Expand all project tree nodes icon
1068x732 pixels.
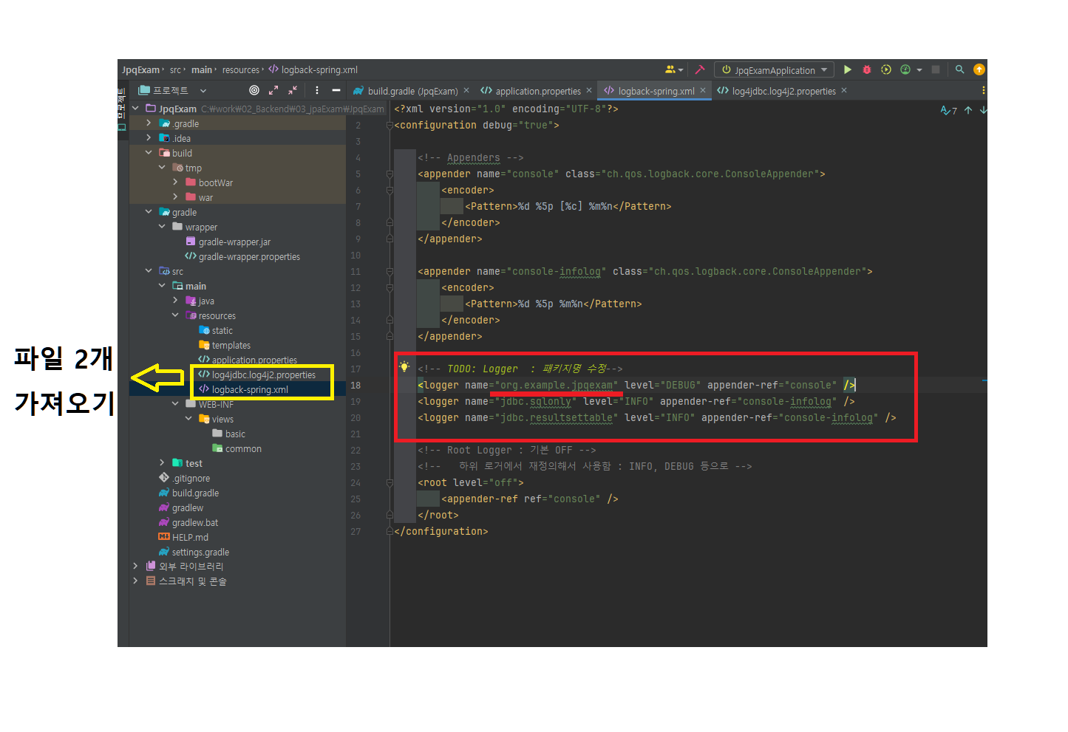[x=273, y=90]
